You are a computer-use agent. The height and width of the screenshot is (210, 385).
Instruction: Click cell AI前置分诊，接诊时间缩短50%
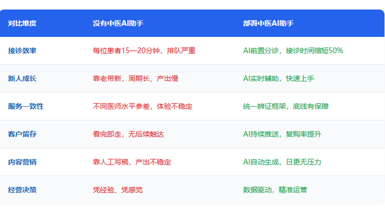point(293,51)
